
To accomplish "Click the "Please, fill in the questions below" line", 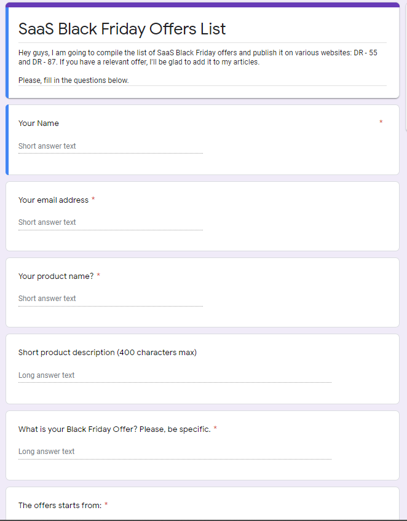I will 74,80.
